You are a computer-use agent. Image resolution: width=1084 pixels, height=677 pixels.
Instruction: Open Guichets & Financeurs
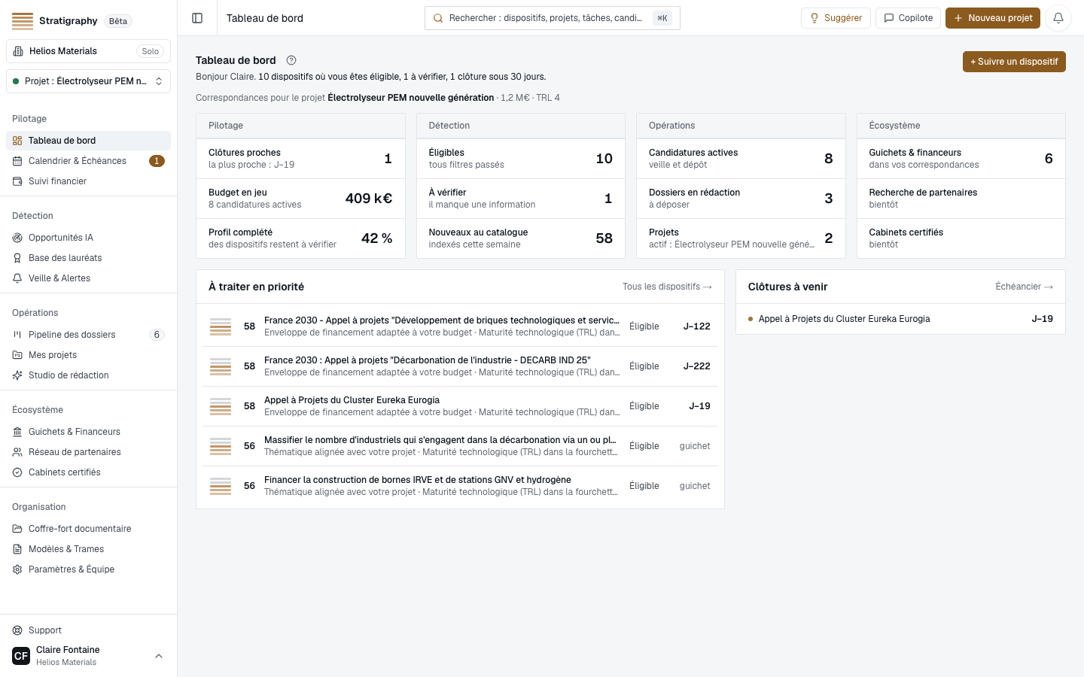(x=88, y=432)
